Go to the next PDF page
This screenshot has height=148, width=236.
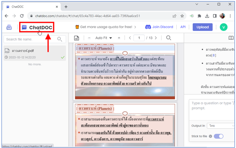[156, 38]
